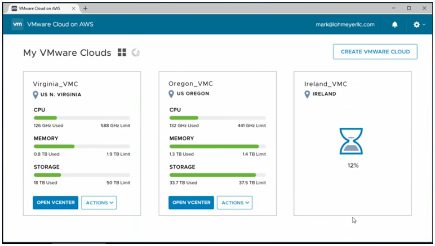Open the notifications bell
Viewport: 435px width, 246px height.
(x=395, y=24)
